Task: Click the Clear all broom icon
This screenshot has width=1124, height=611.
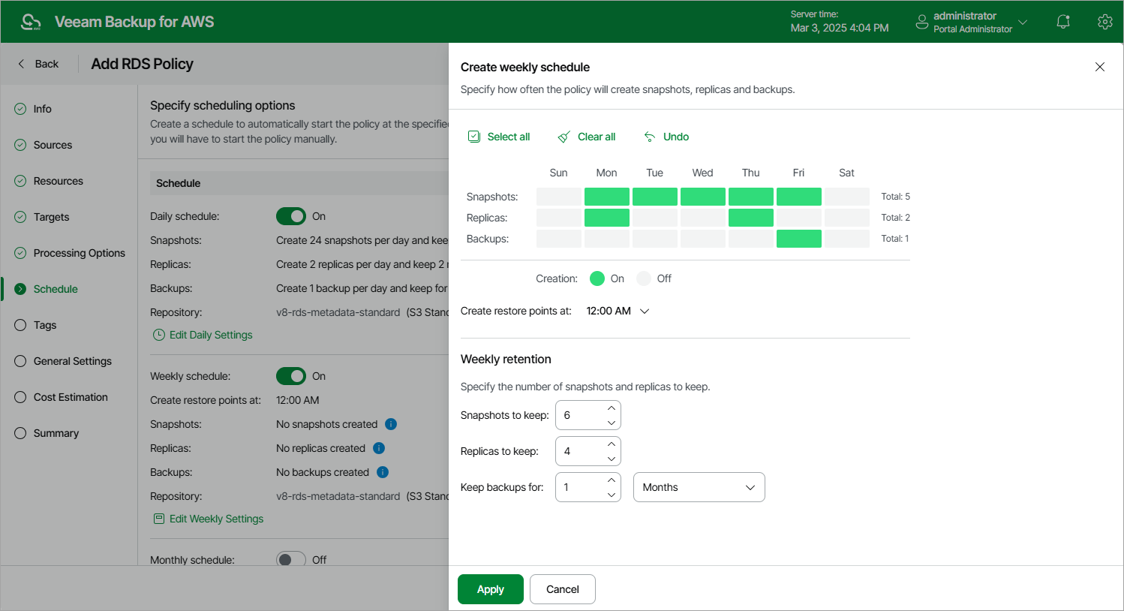Action: (564, 137)
